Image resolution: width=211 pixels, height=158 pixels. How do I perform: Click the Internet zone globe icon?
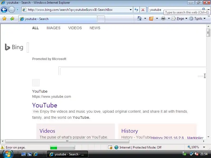point(116,147)
